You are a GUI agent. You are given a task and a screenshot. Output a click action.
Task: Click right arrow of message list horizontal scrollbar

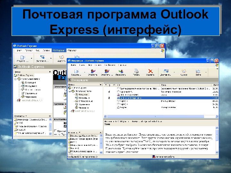(217, 116)
